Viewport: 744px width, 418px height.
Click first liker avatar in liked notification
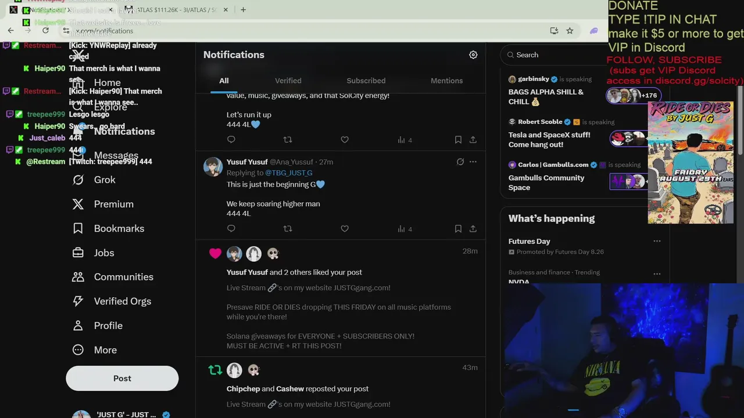click(234, 254)
